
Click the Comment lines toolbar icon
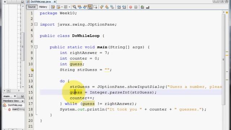[142, 7]
